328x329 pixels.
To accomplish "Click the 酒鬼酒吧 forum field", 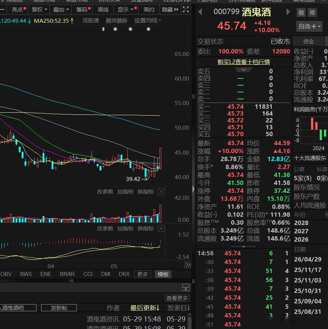I will click(x=18, y=308).
